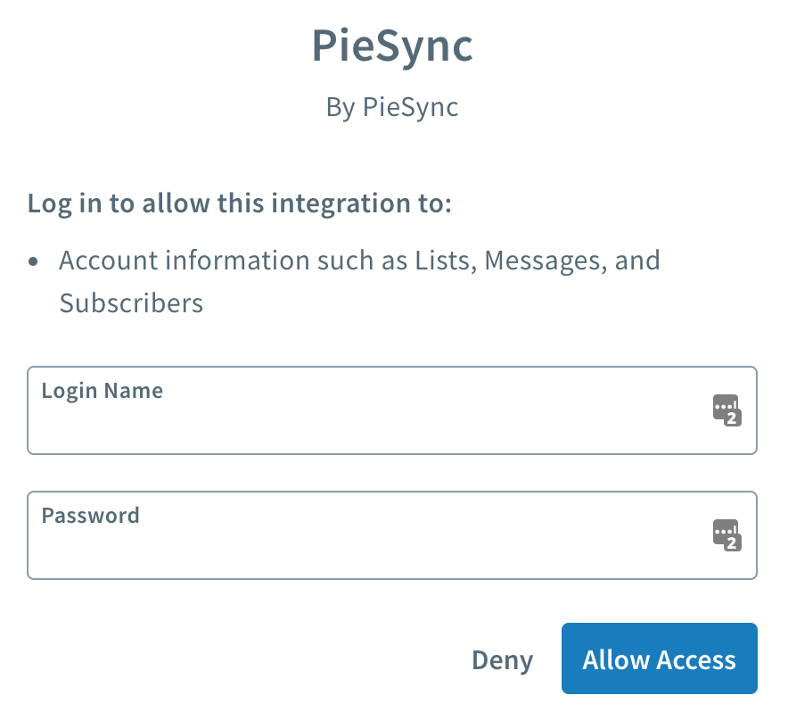Click the Allow Access button
Screen dimensions: 788x712
pyautogui.click(x=659, y=658)
